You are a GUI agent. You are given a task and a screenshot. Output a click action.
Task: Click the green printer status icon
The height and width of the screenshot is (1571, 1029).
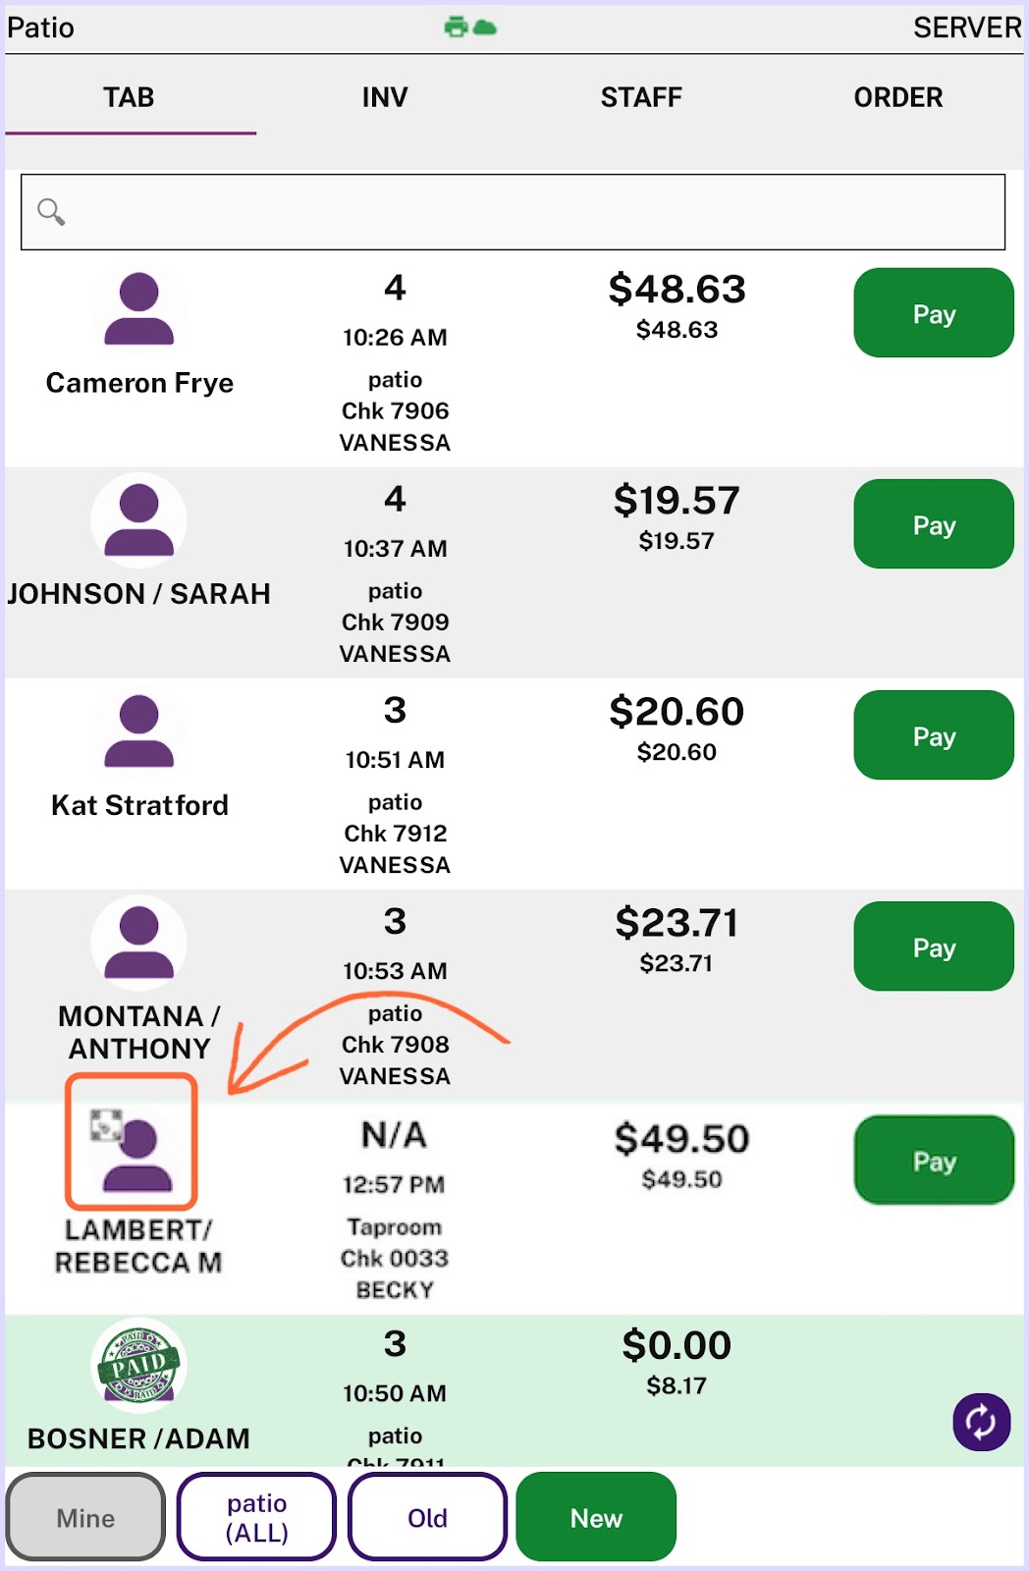point(456,27)
